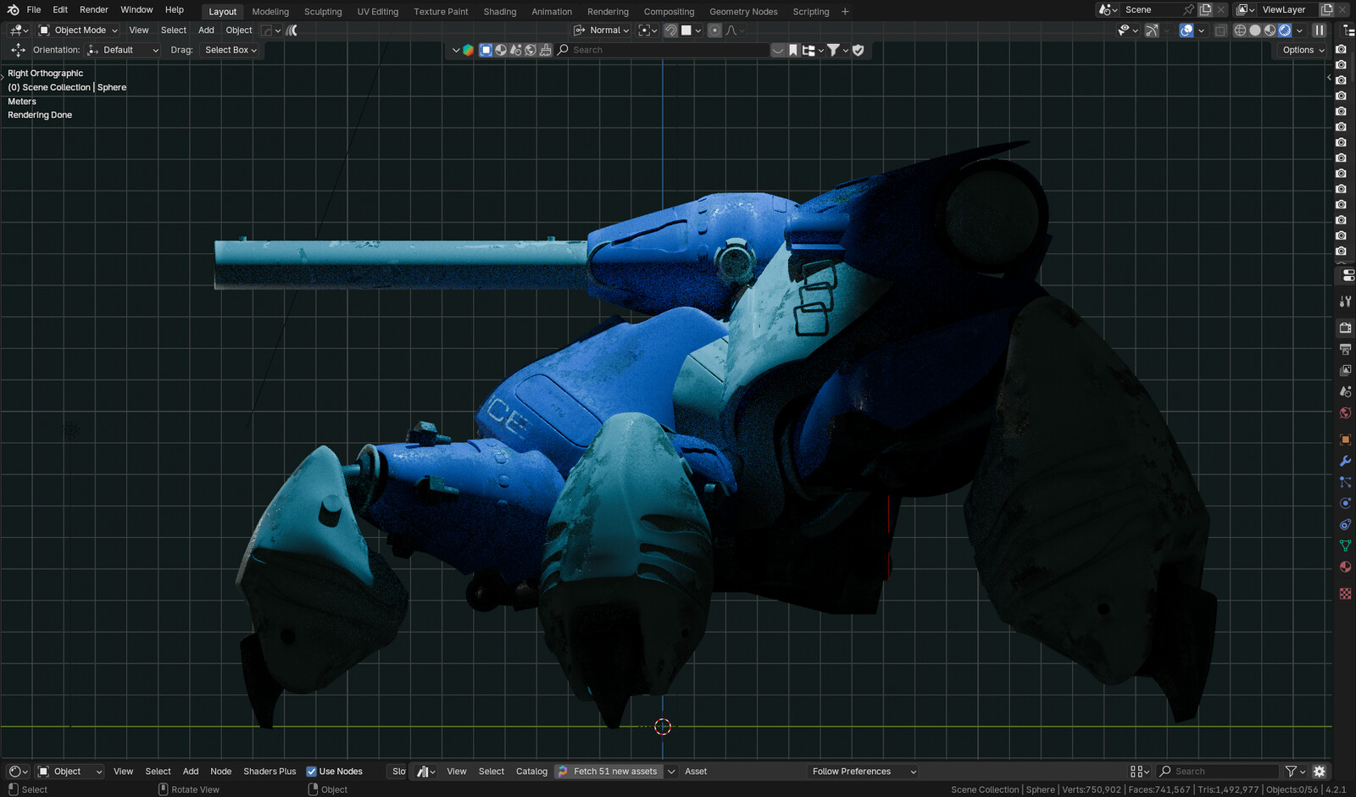Toggle show gizmo button
Image resolution: width=1356 pixels, height=797 pixels.
1152,30
